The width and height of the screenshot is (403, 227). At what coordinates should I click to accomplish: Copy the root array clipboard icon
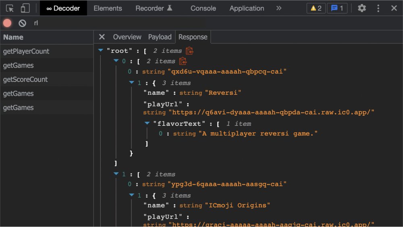(189, 51)
